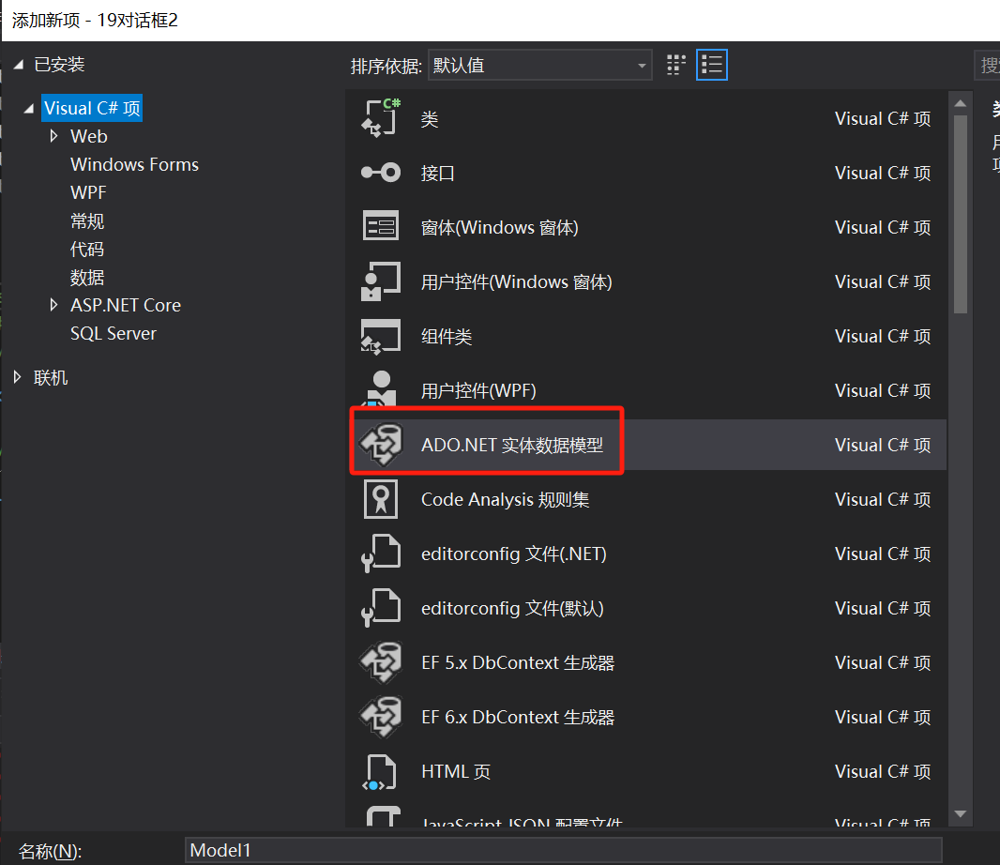Expand the Web tree node
The width and height of the screenshot is (1000, 865).
tap(53, 136)
